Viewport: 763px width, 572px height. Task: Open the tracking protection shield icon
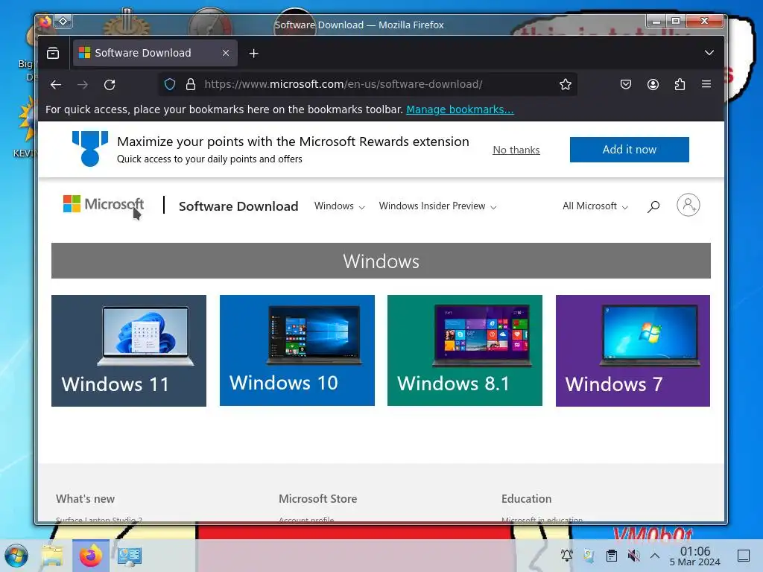pos(169,84)
